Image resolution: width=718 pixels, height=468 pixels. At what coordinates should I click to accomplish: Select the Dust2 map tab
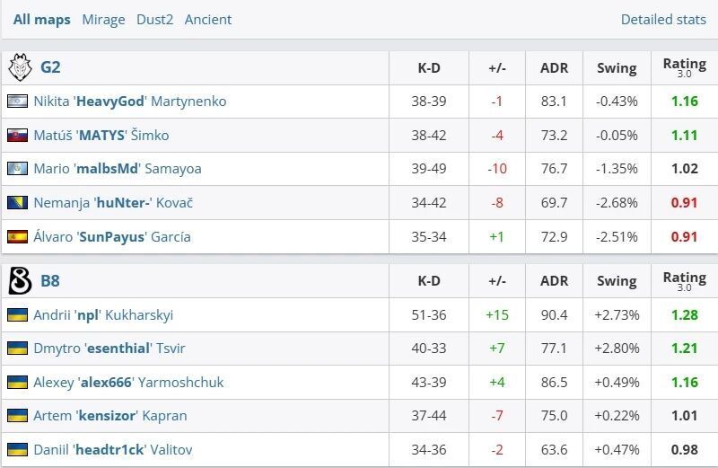click(x=154, y=19)
